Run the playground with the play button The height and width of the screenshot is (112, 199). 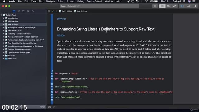pos(54,107)
